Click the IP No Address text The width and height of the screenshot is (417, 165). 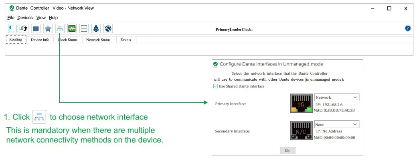tap(329, 131)
